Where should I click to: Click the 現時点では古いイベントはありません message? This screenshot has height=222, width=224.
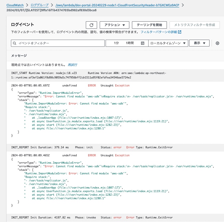tap(38, 65)
